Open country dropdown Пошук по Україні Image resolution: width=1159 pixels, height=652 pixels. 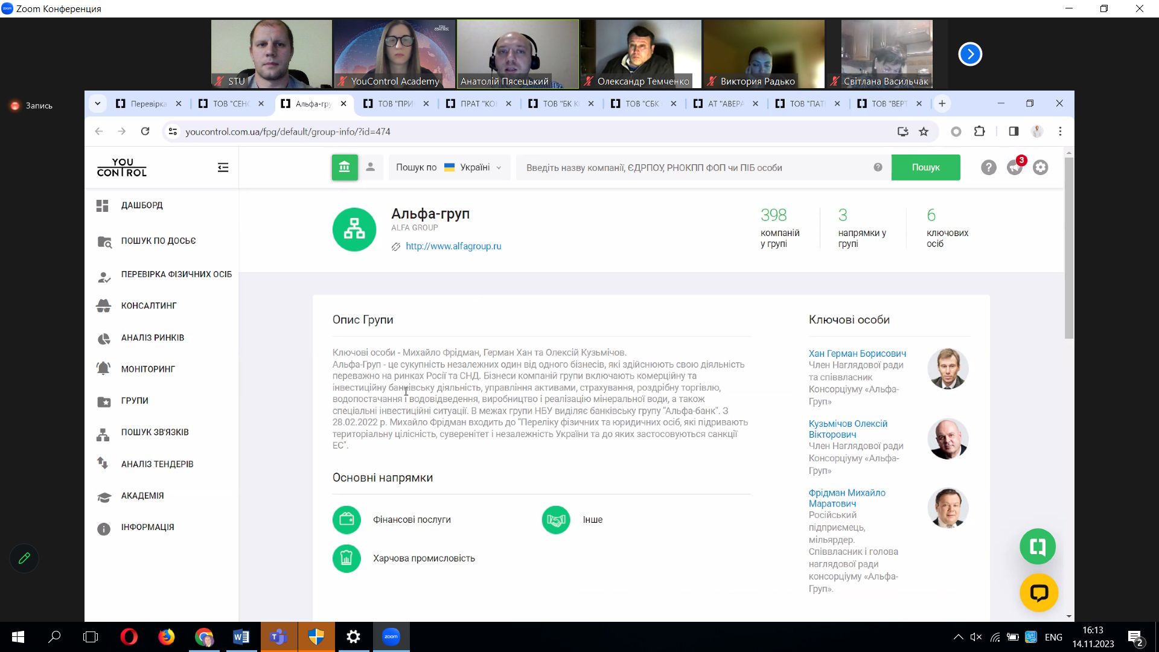click(449, 167)
